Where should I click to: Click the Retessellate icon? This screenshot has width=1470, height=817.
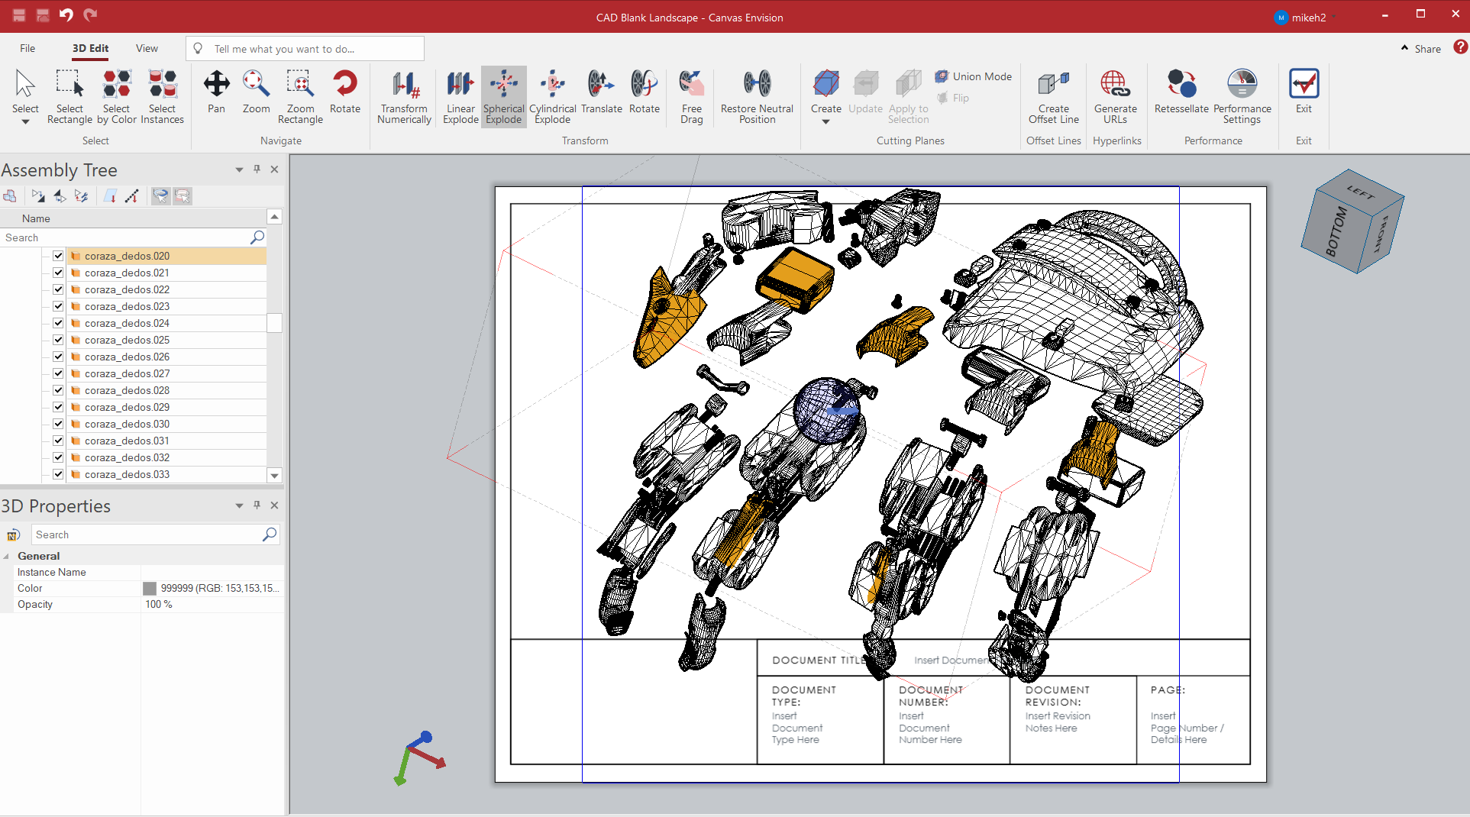pyautogui.click(x=1181, y=84)
